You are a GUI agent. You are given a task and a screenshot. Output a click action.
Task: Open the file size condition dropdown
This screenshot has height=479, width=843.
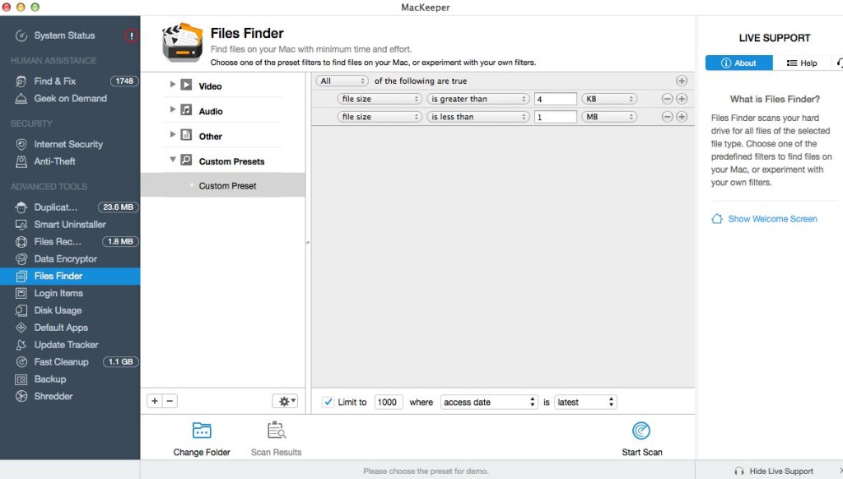[379, 98]
